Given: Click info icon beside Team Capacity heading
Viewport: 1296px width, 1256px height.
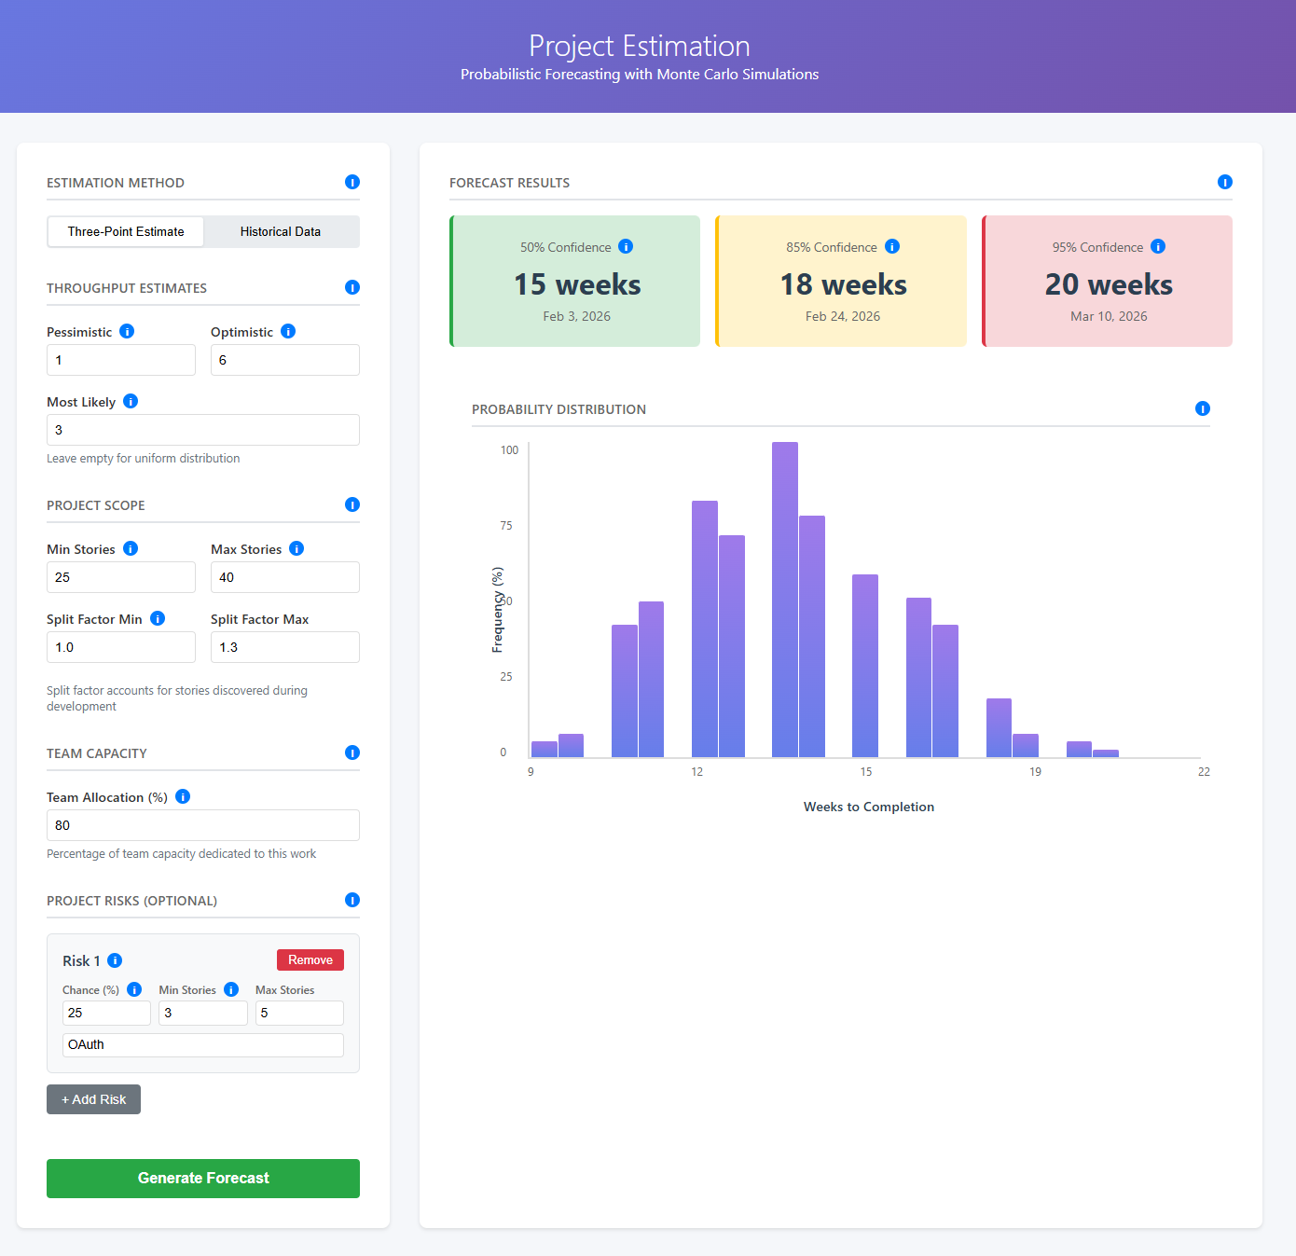Looking at the screenshot, I should (352, 752).
